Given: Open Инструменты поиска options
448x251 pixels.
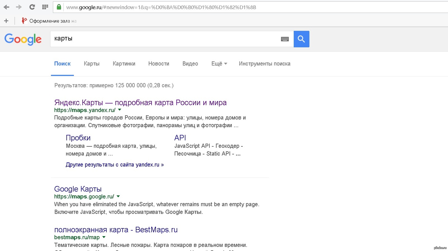Looking at the screenshot, I should (x=264, y=64).
